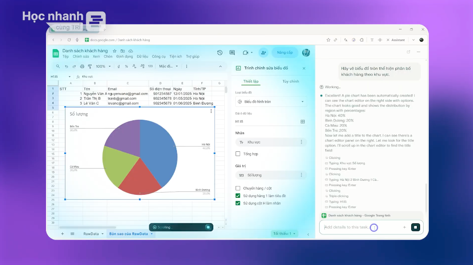Open the chart's three-dot menu
Image resolution: width=473 pixels, height=265 pixels.
pos(211,111)
